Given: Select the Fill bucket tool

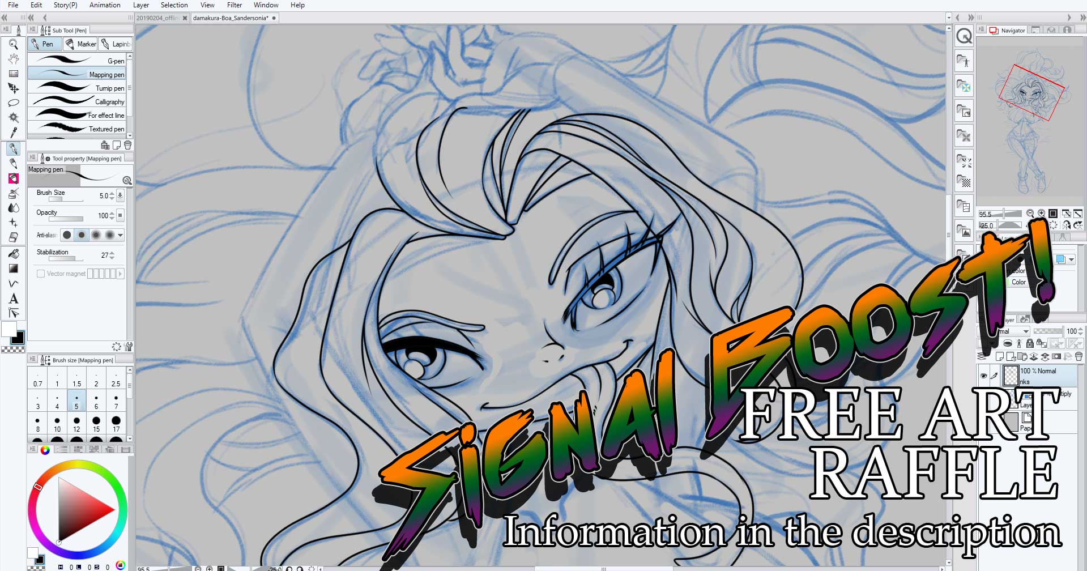Looking at the screenshot, I should tap(14, 254).
